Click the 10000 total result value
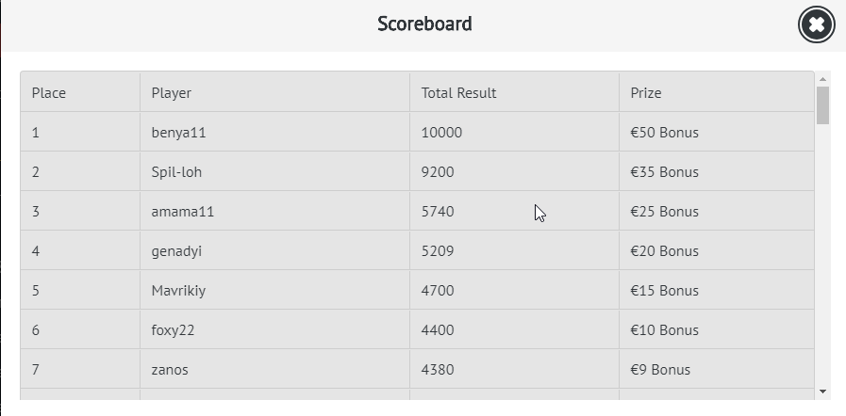846x416 pixels. (441, 133)
